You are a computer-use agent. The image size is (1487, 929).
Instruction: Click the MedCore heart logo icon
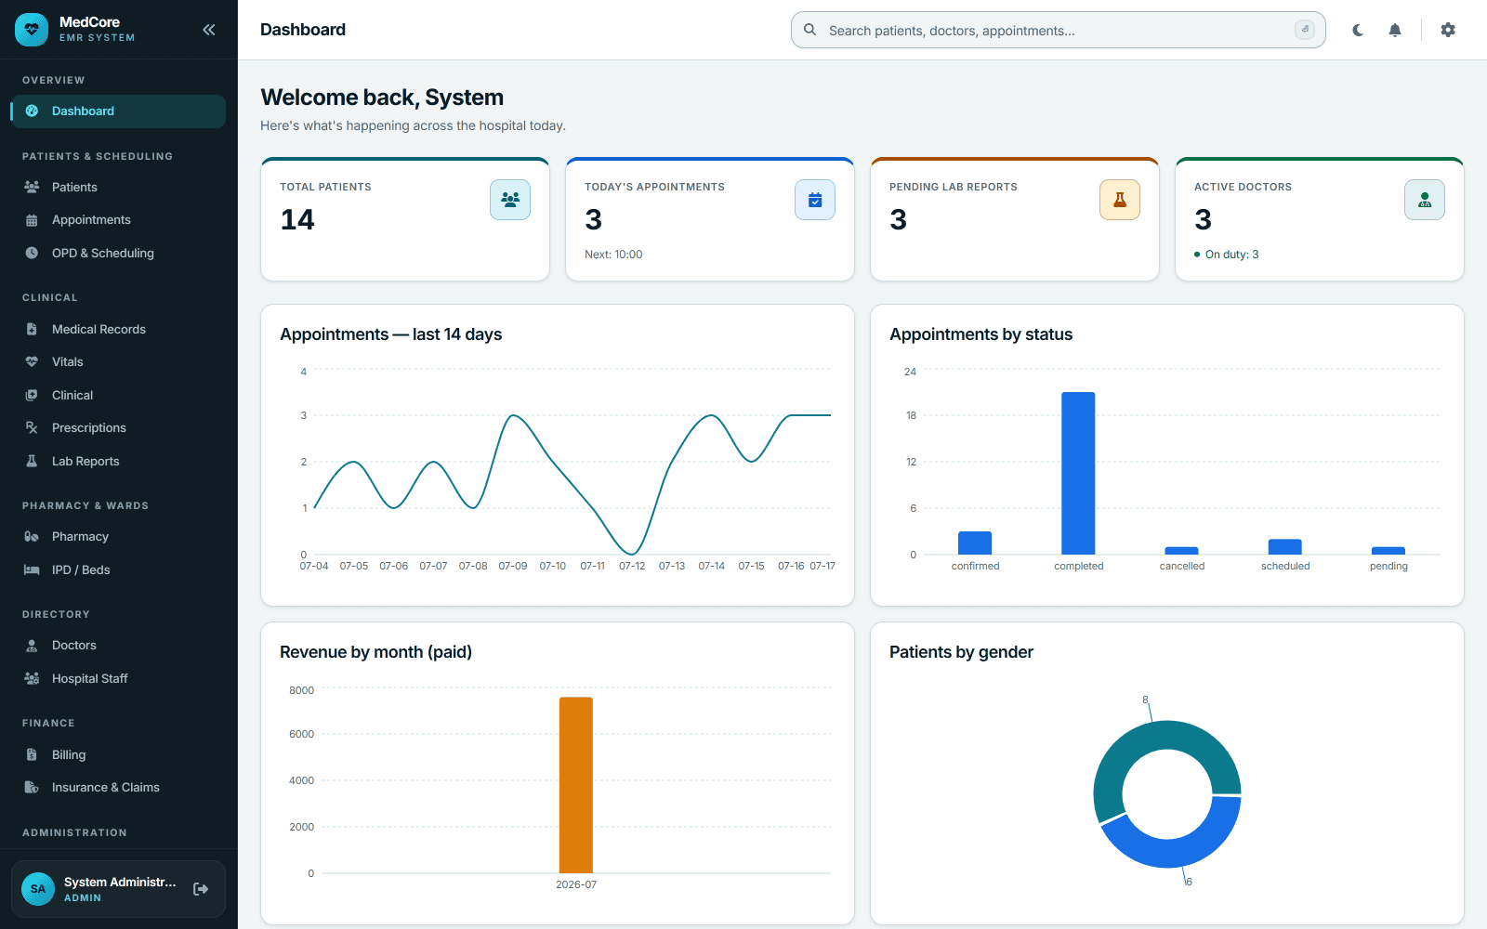pos(32,30)
